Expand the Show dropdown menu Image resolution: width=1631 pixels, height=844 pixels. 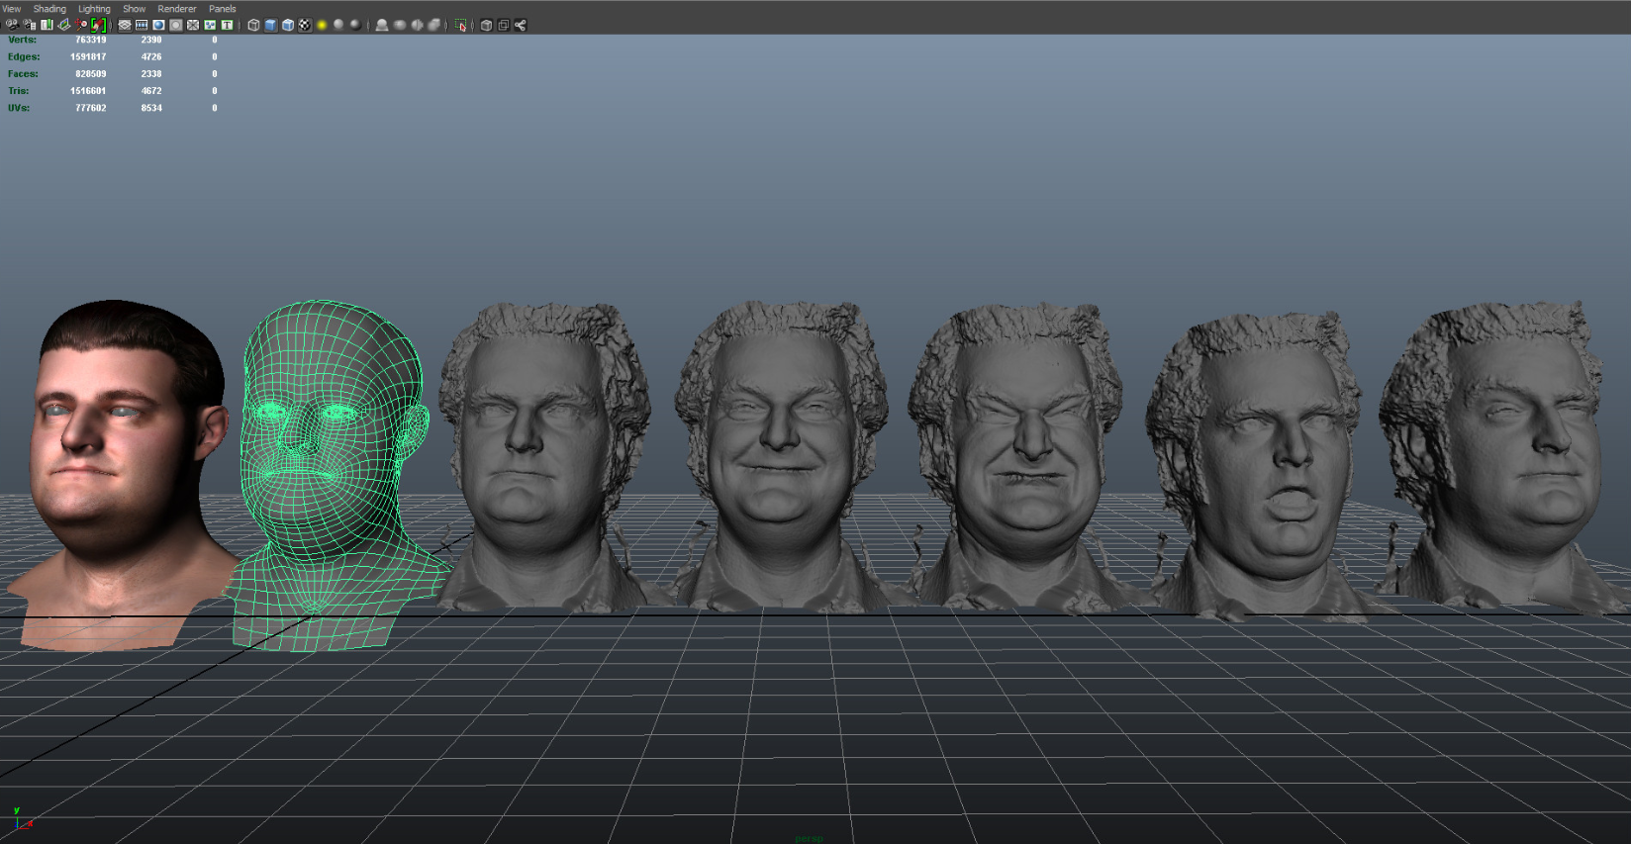(134, 9)
